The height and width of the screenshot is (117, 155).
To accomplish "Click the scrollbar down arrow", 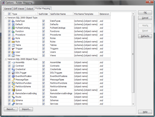I will 133,104.
